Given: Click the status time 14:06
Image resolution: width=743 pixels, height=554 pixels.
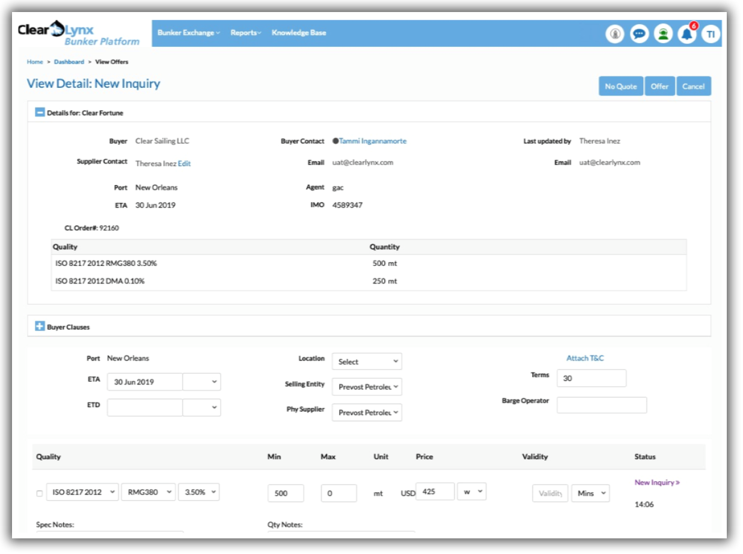Looking at the screenshot, I should (644, 505).
